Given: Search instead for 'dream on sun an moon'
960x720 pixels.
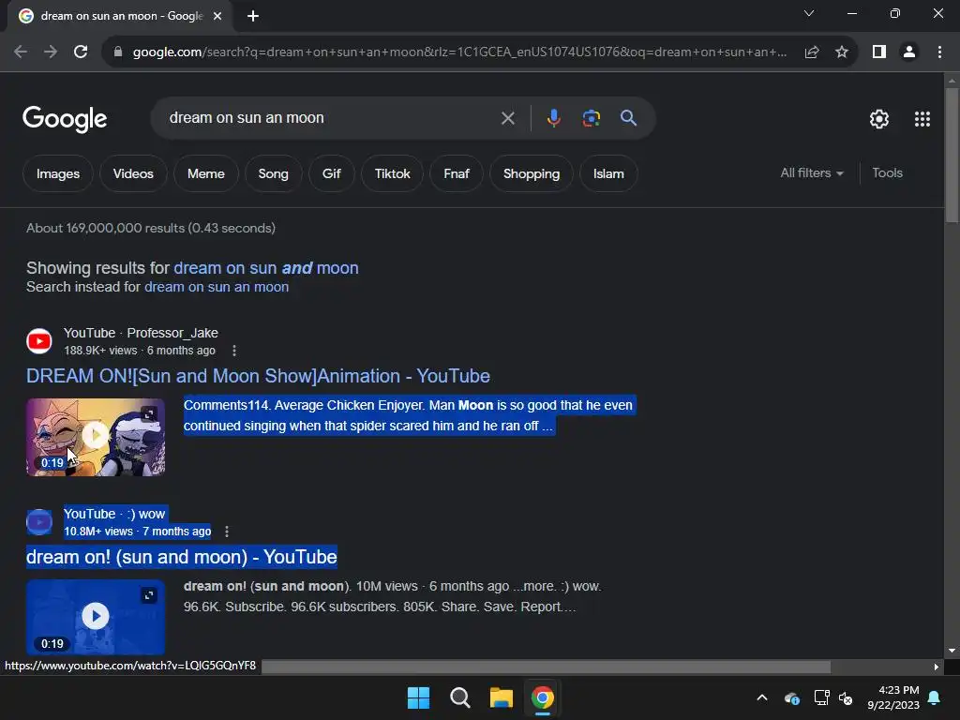Looking at the screenshot, I should [x=217, y=287].
